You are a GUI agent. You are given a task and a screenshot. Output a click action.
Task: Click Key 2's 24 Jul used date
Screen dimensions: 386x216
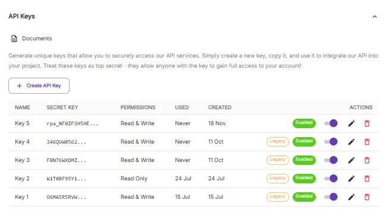pyautogui.click(x=183, y=179)
